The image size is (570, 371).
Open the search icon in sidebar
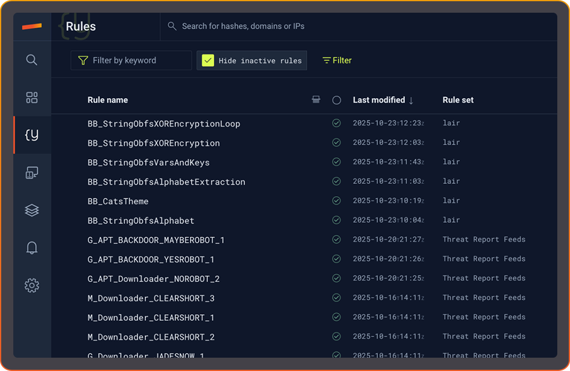(31, 60)
